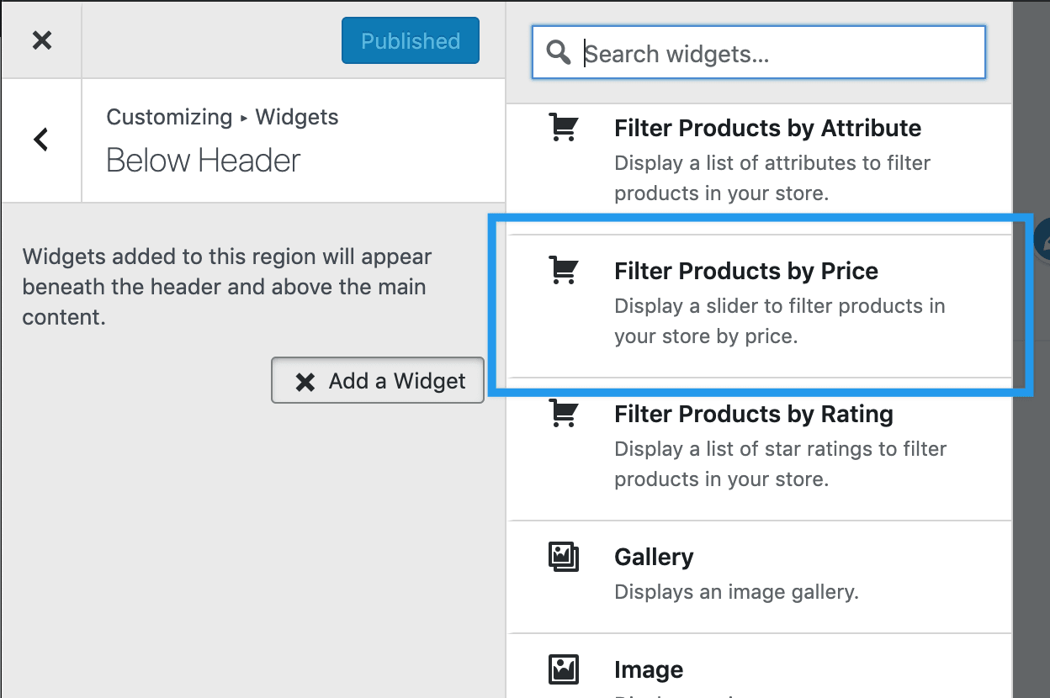
Task: Click the cart icon beside Filter Products by Price
Action: click(563, 269)
